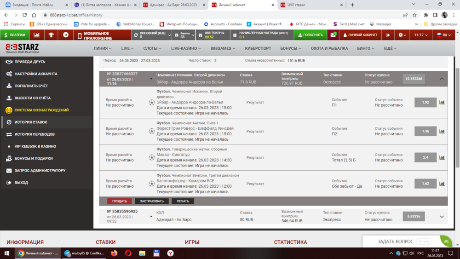The width and height of the screenshot is (460, 259).
Task: Bookmark this page with star icon
Action: (x=414, y=15)
